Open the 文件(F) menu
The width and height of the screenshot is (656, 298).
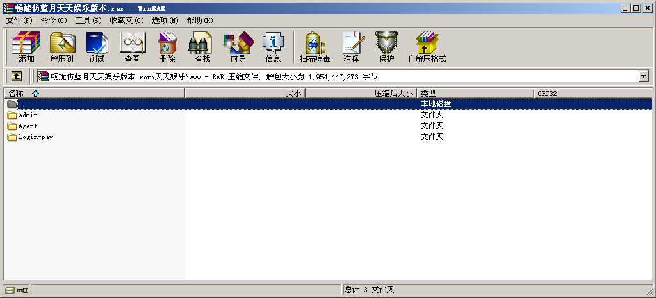pyautogui.click(x=19, y=21)
